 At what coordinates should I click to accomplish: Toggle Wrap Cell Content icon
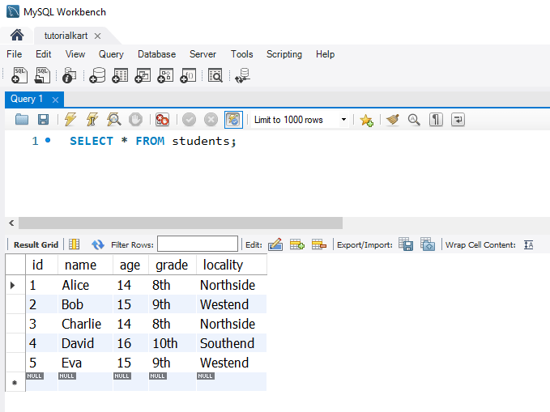coord(529,244)
